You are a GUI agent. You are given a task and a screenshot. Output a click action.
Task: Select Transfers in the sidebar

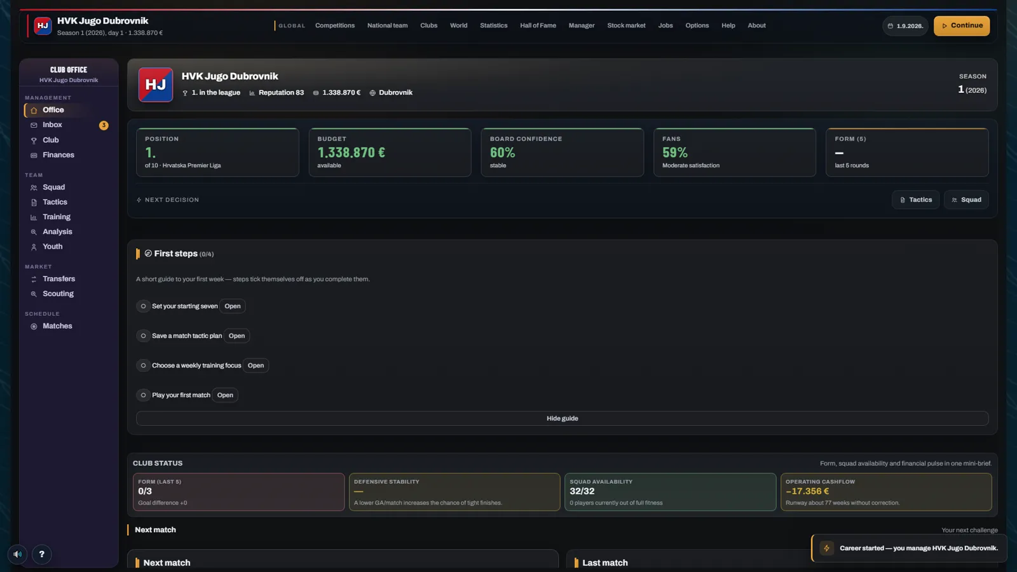click(69, 279)
